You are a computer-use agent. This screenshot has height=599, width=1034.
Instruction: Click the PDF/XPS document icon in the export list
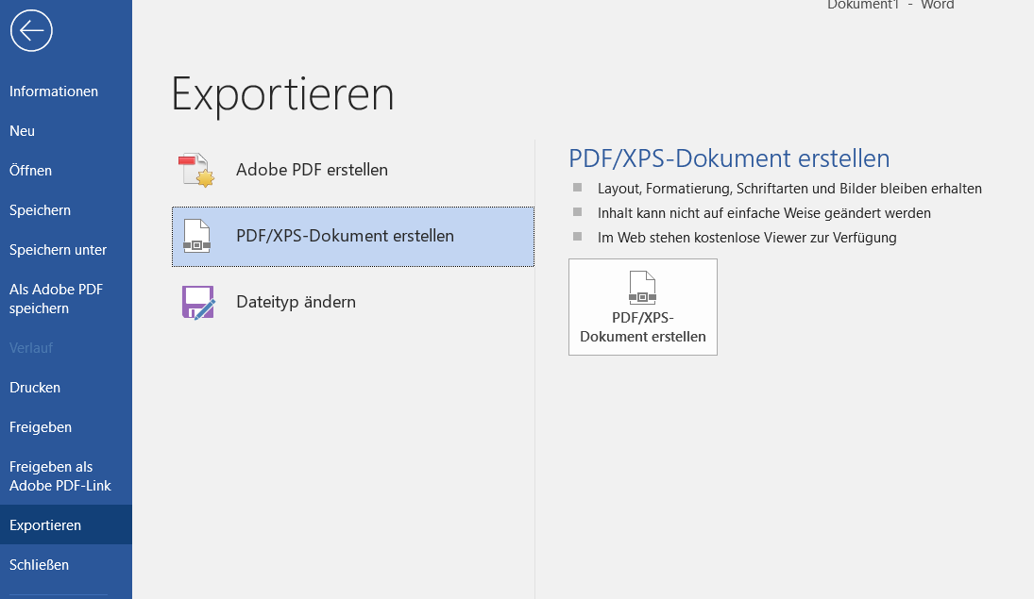(x=196, y=236)
